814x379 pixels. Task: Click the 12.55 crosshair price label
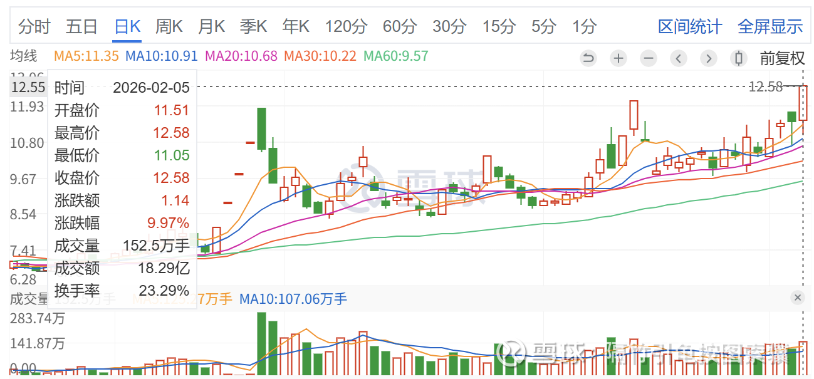click(28, 87)
